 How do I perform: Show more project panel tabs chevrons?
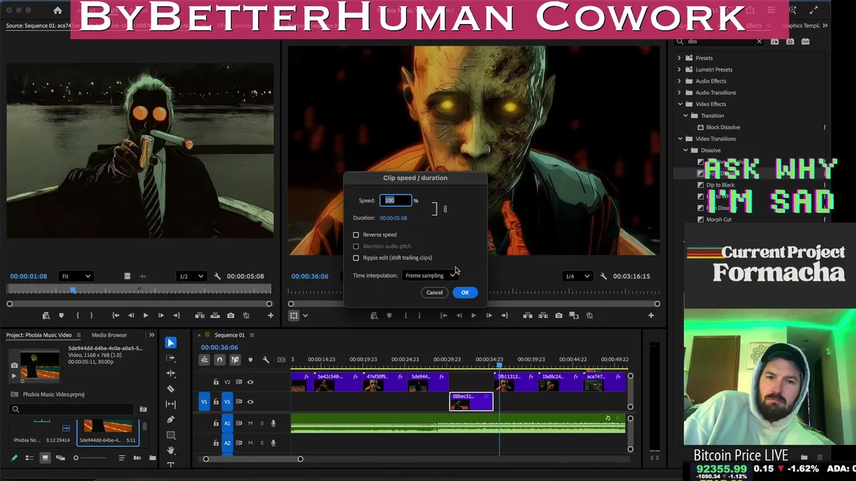[152, 335]
